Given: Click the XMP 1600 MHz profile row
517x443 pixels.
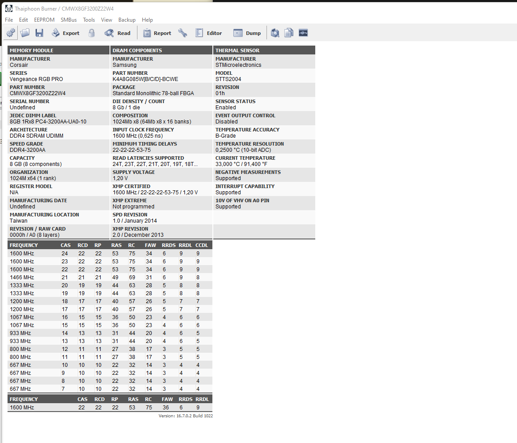Looking at the screenshot, I should [110, 408].
